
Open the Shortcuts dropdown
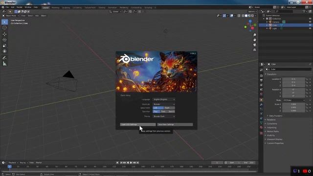[164, 104]
